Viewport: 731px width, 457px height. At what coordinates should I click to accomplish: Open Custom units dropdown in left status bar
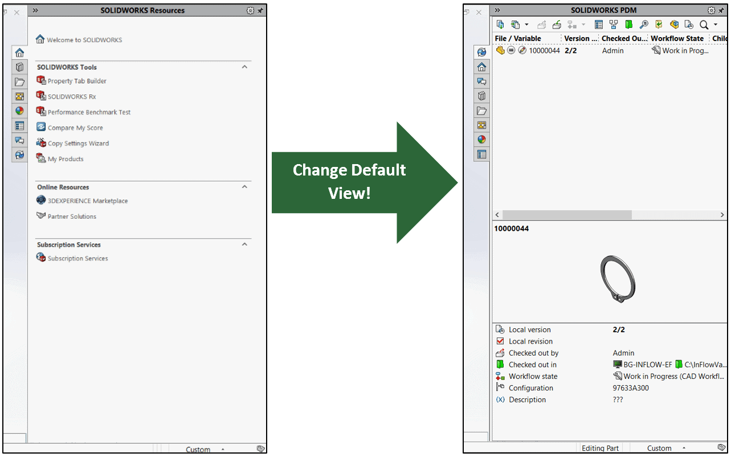(x=205, y=449)
